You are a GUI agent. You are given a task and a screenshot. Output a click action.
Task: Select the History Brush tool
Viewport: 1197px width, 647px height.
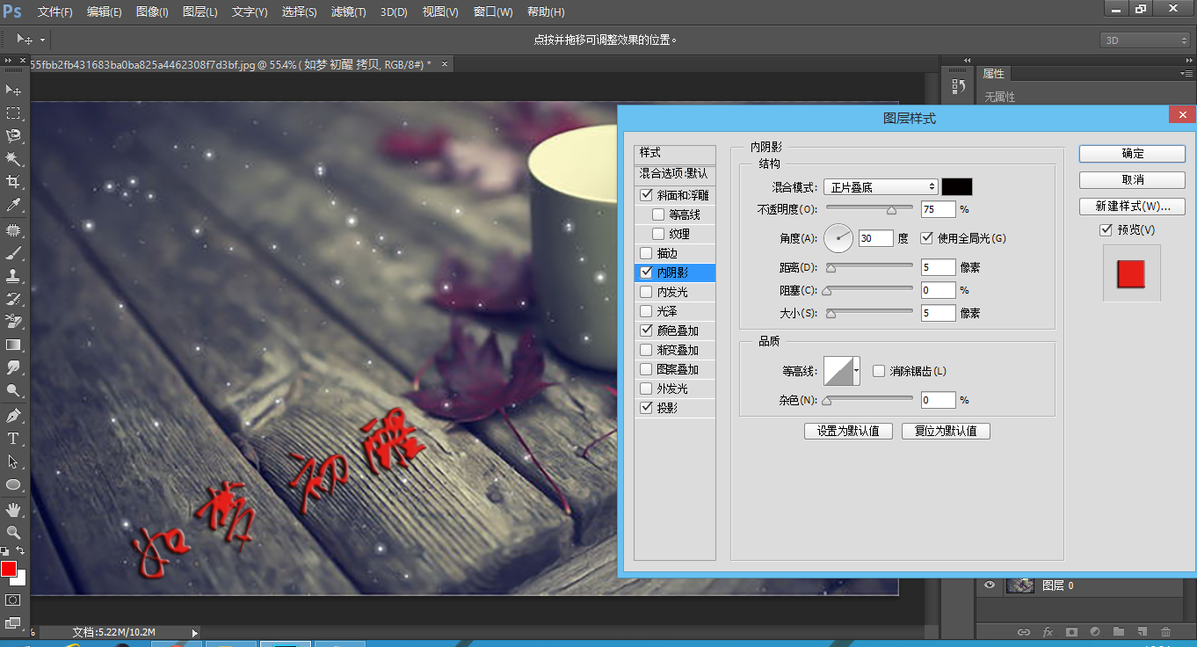click(13, 299)
